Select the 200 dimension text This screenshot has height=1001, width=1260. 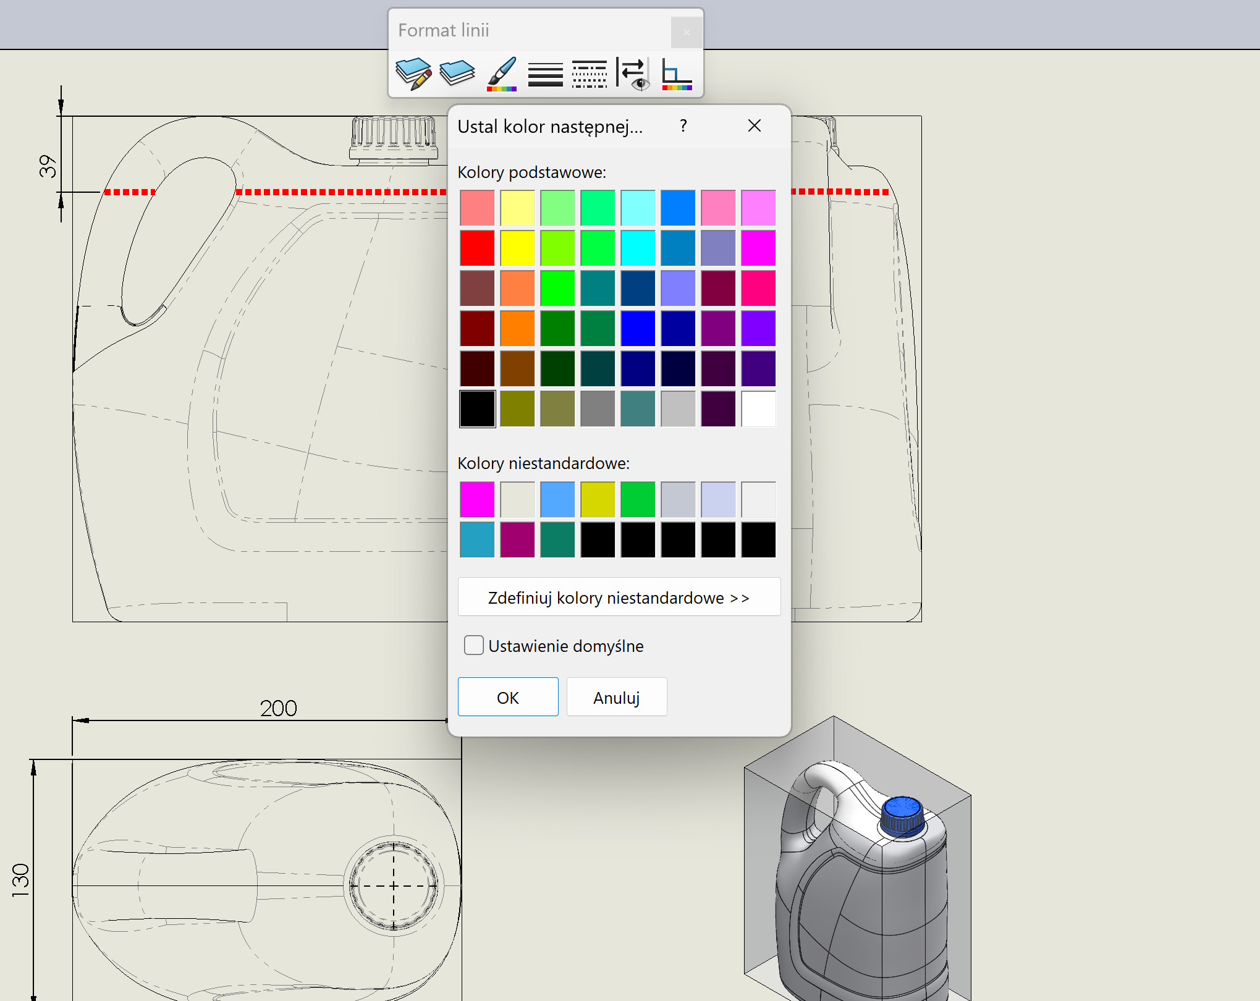click(278, 708)
